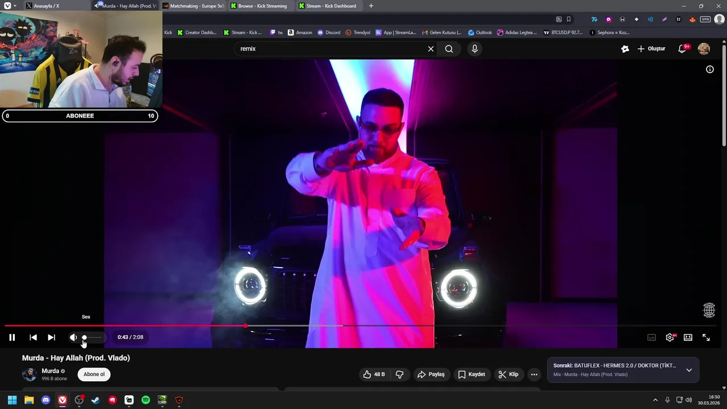Open Trendyol bookmark
The height and width of the screenshot is (409, 727).
(x=358, y=32)
